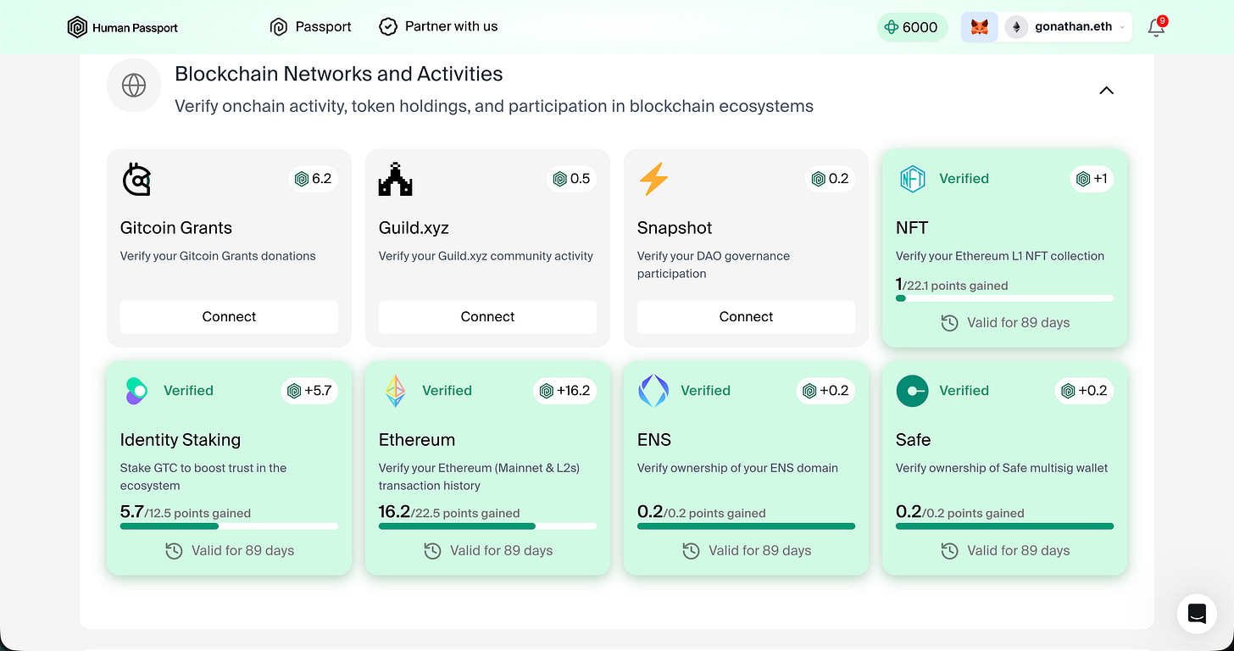1234x651 pixels.
Task: Click the +1 points badge on NFT
Action: point(1092,179)
